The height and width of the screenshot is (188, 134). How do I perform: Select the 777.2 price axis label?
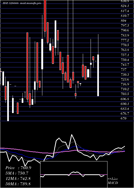[125, 40]
